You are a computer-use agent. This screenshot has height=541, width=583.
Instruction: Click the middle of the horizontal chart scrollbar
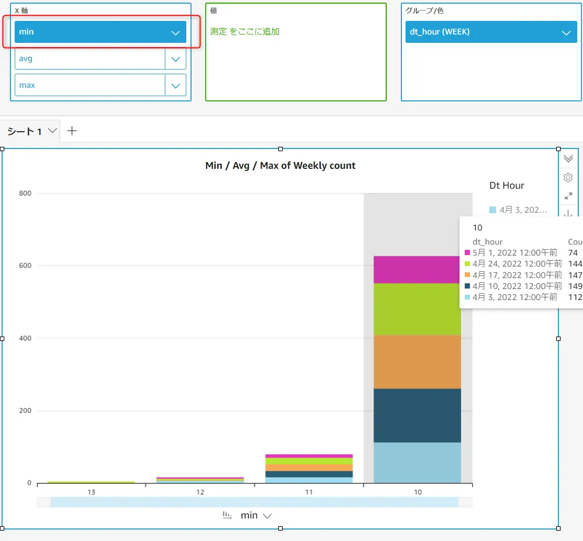click(x=255, y=502)
